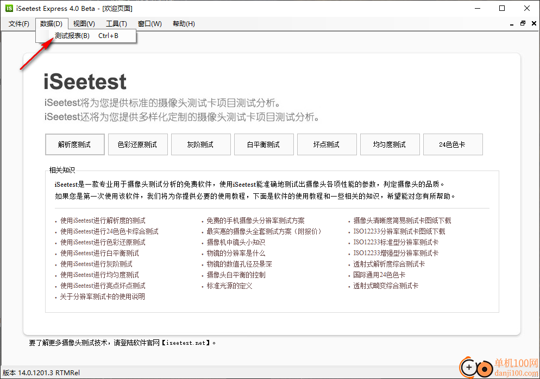Image resolution: width=540 pixels, height=379 pixels.
Task: Maximize the iSeetest Express main window
Action: click(x=502, y=8)
